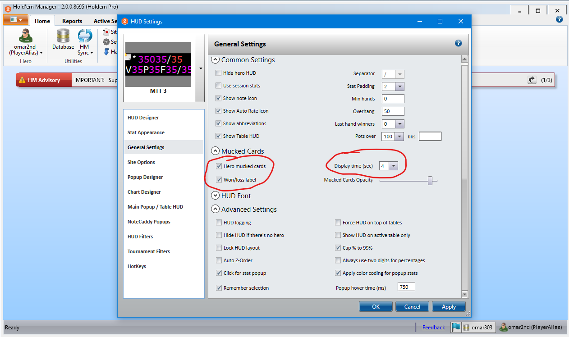
Task: Enable Always use two digits for percentages
Action: click(x=338, y=260)
